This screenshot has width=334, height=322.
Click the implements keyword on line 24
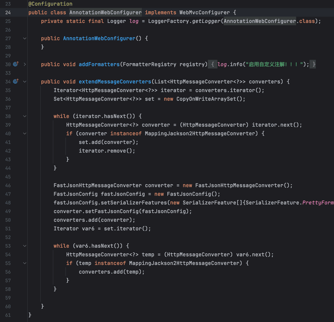[161, 13]
